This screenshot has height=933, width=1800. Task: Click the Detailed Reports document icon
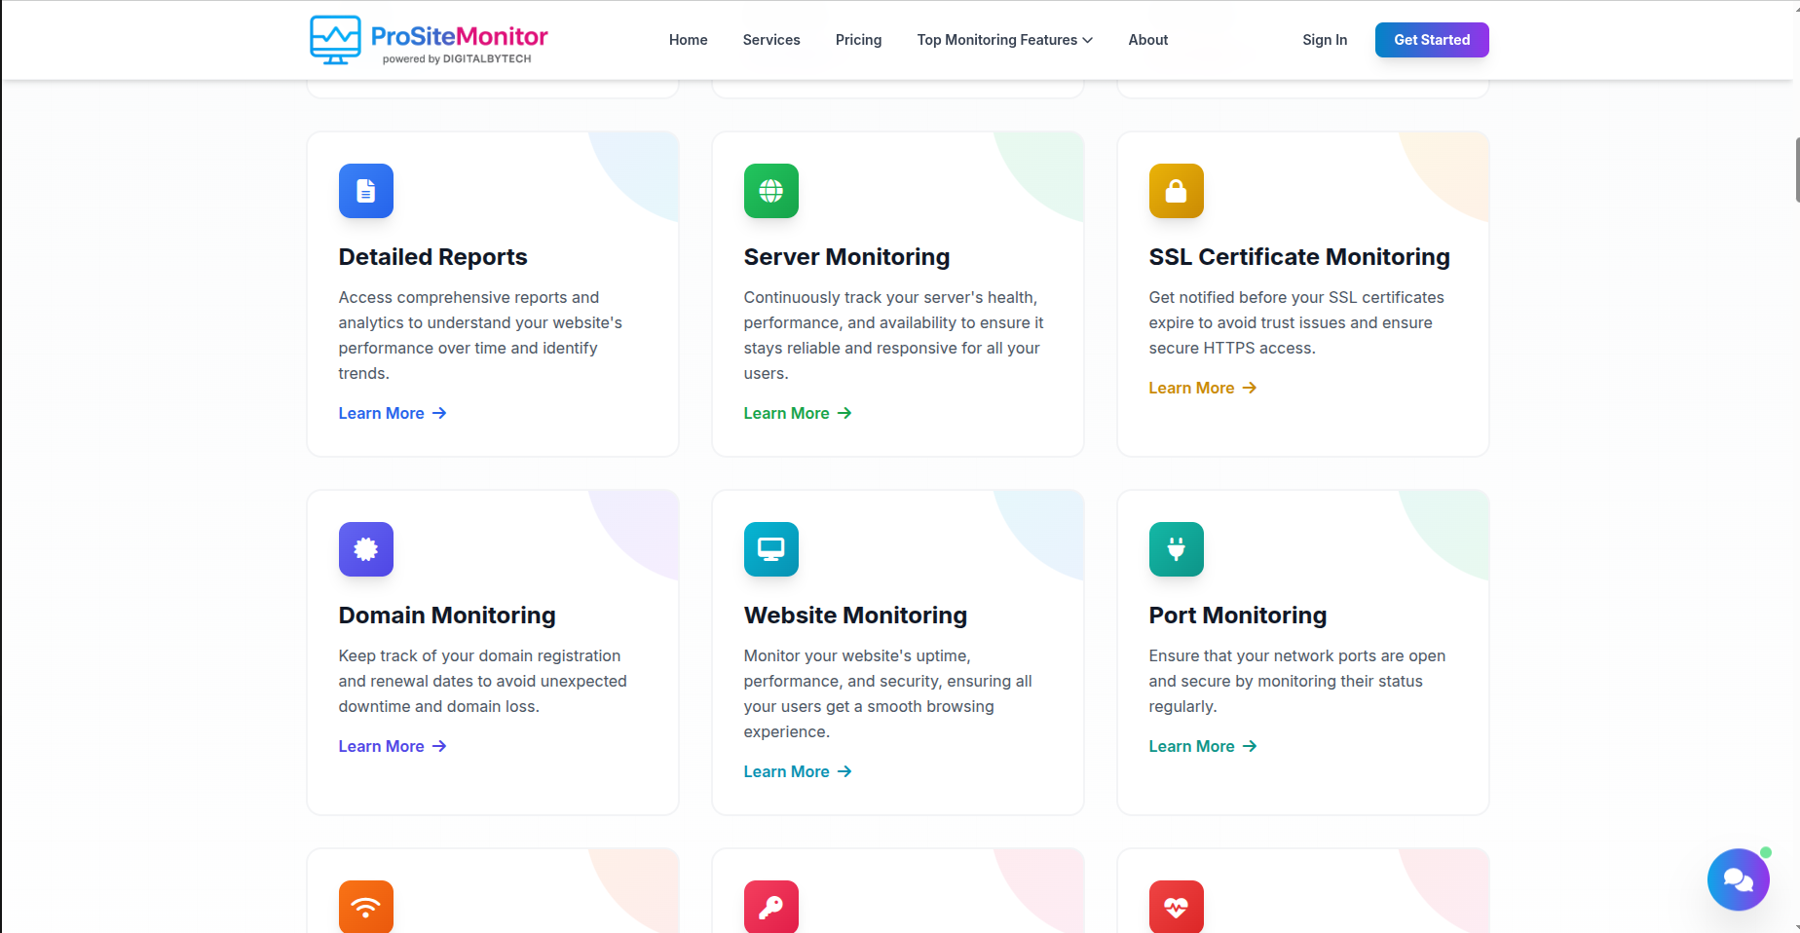click(365, 191)
